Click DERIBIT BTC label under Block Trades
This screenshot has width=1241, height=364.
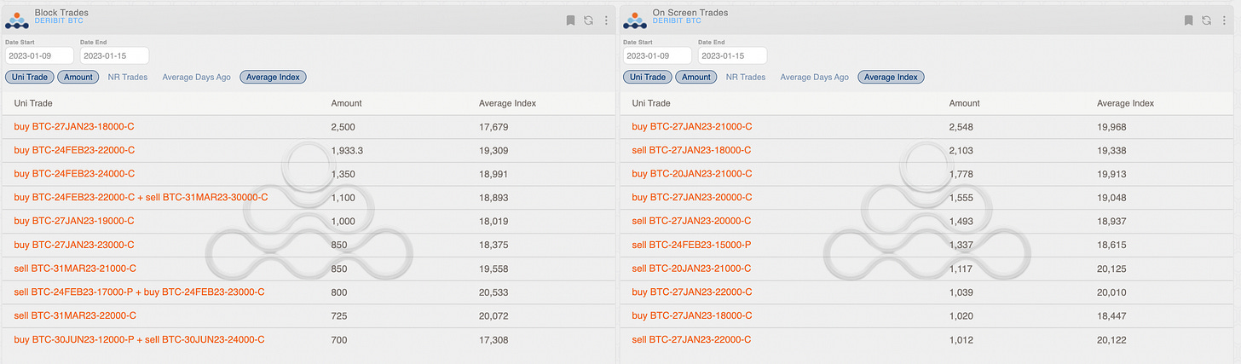[59, 20]
